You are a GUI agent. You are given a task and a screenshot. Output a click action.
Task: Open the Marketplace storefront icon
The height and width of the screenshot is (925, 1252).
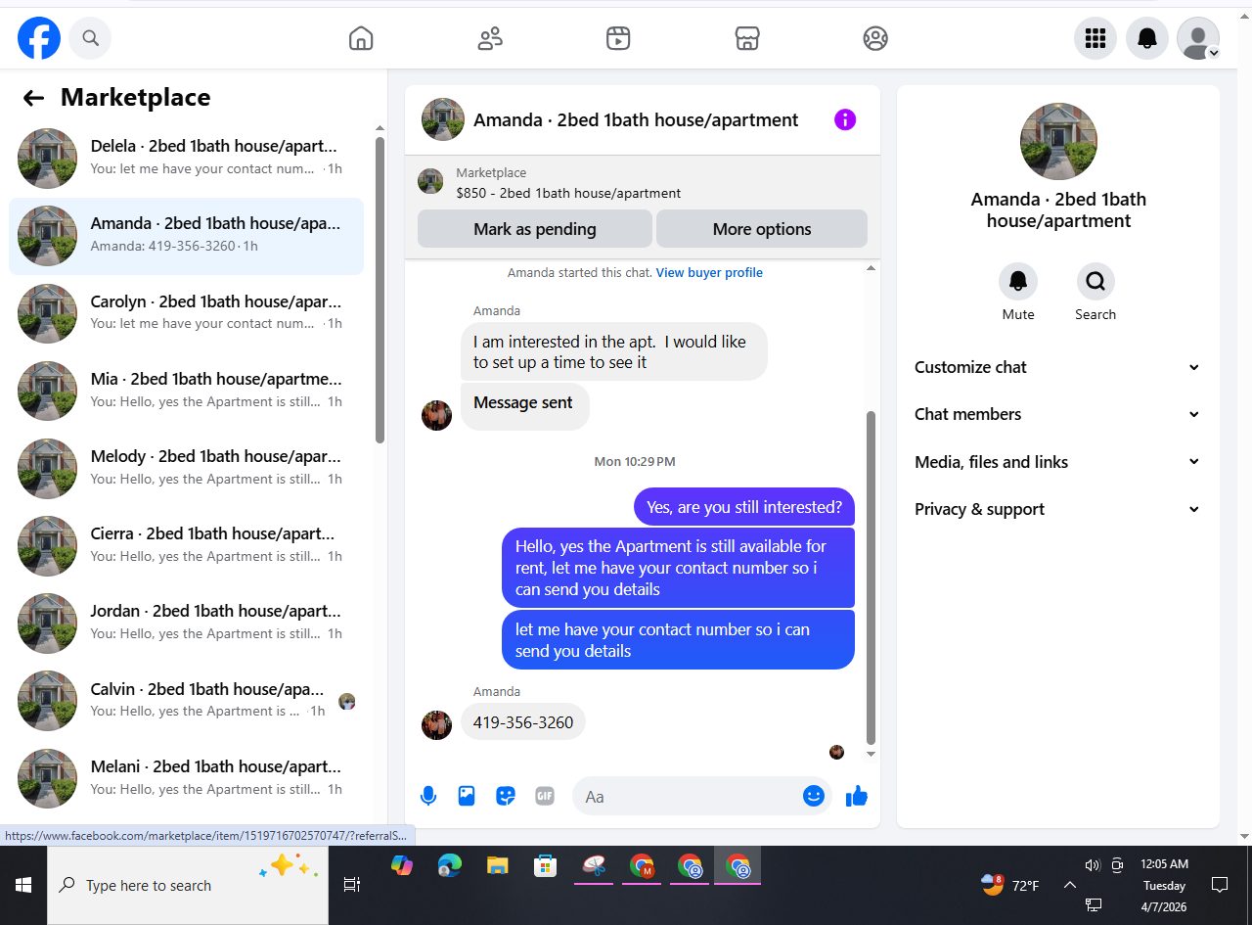747,38
